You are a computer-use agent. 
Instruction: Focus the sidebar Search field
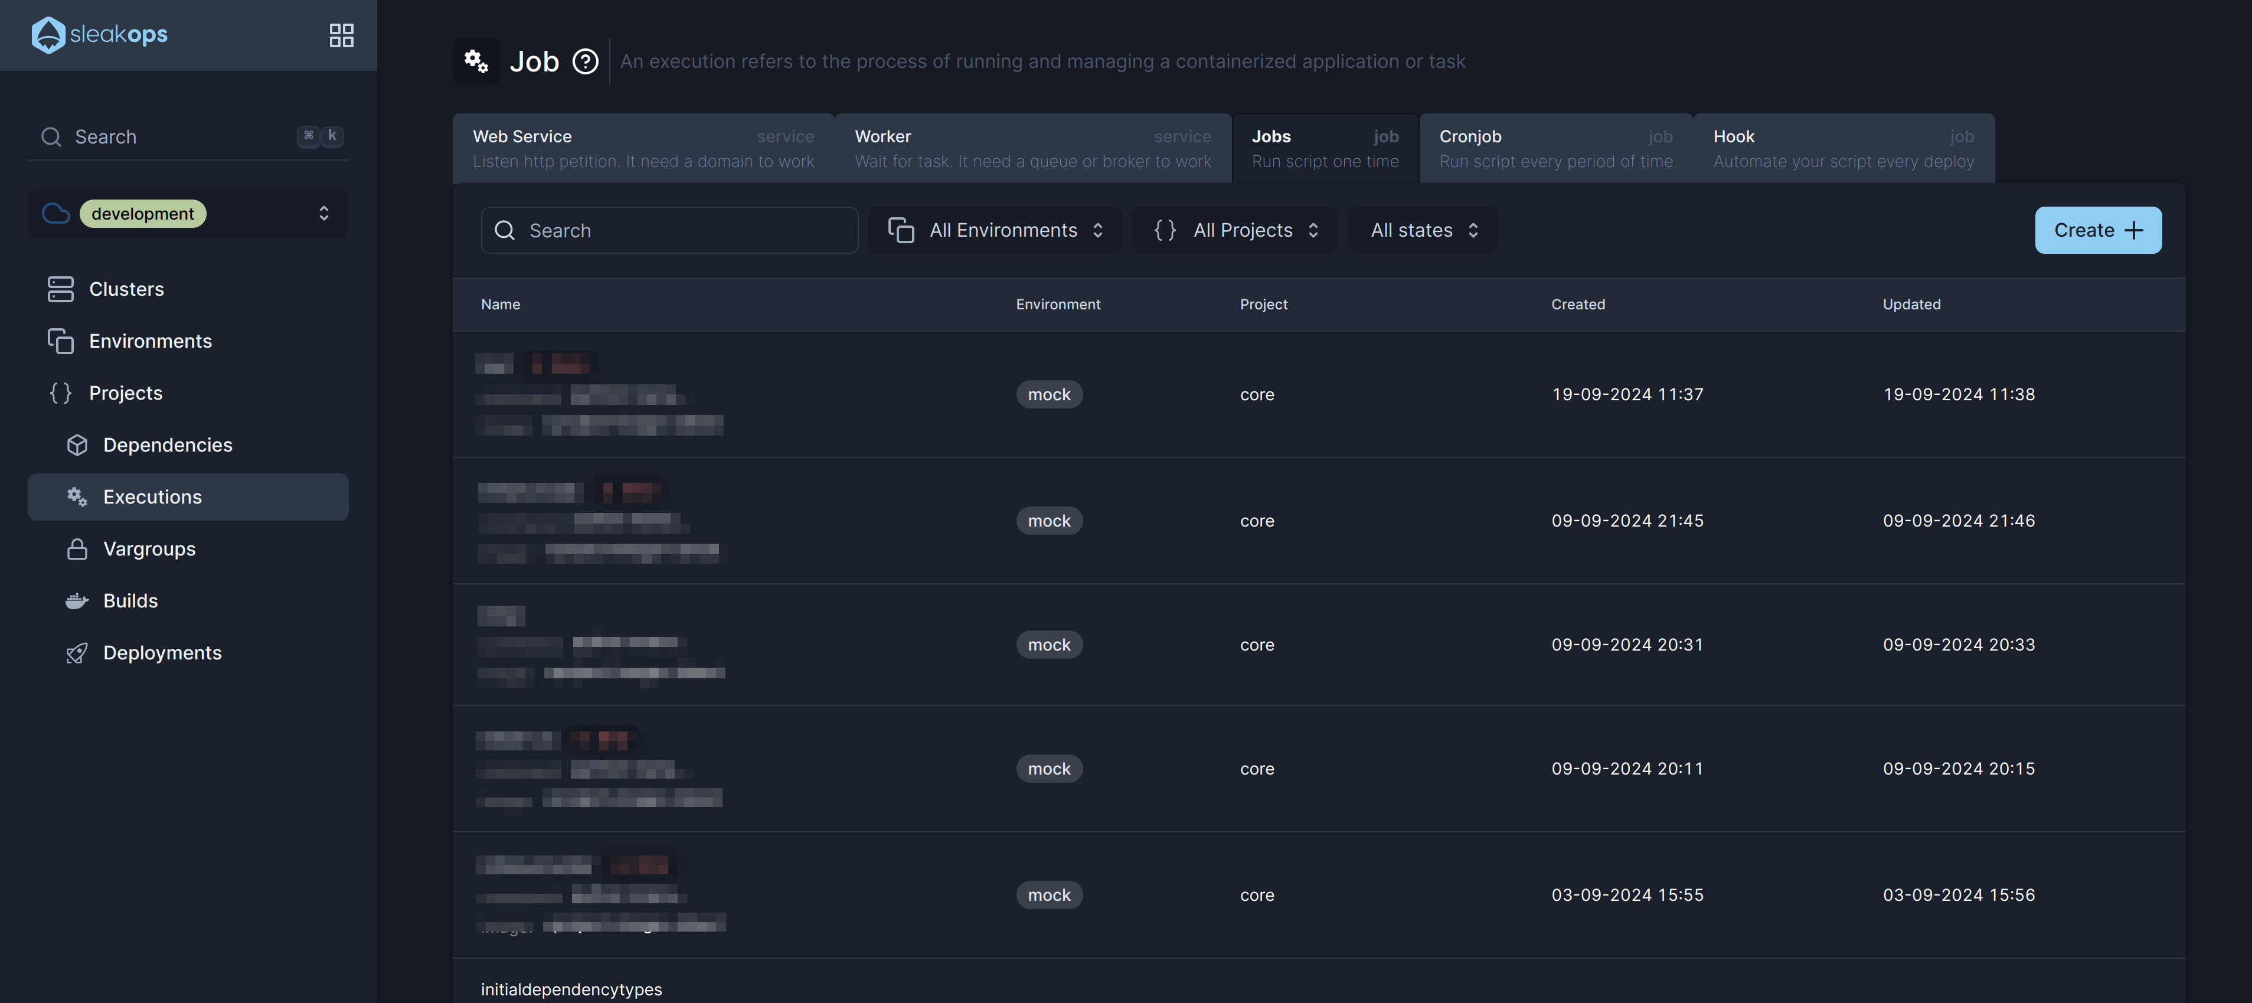coord(188,136)
